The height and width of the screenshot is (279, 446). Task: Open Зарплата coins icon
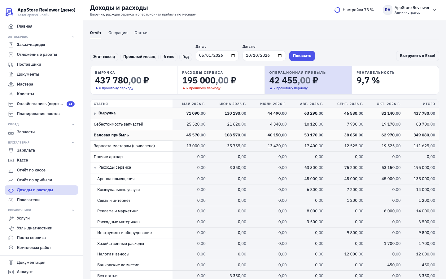point(11,150)
